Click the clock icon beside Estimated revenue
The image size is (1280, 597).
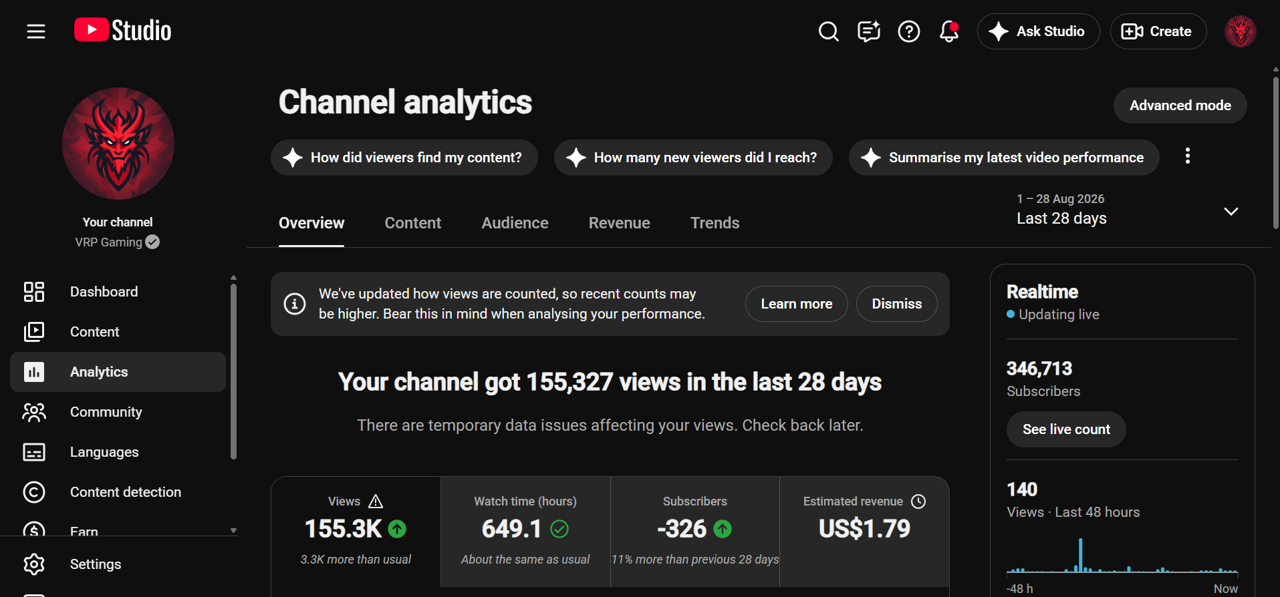919,502
